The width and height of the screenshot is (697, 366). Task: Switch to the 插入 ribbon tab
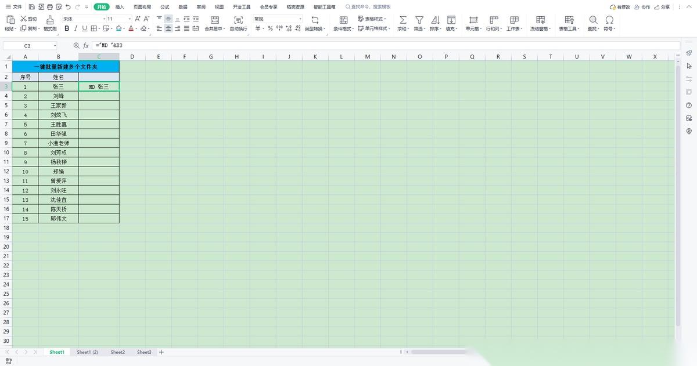click(x=120, y=7)
